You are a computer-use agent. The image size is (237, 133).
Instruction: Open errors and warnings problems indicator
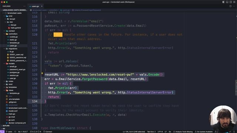point(36,132)
